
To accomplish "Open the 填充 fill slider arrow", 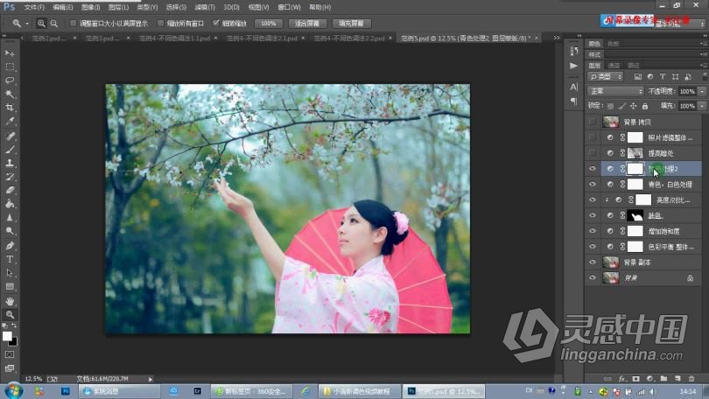I will point(702,106).
